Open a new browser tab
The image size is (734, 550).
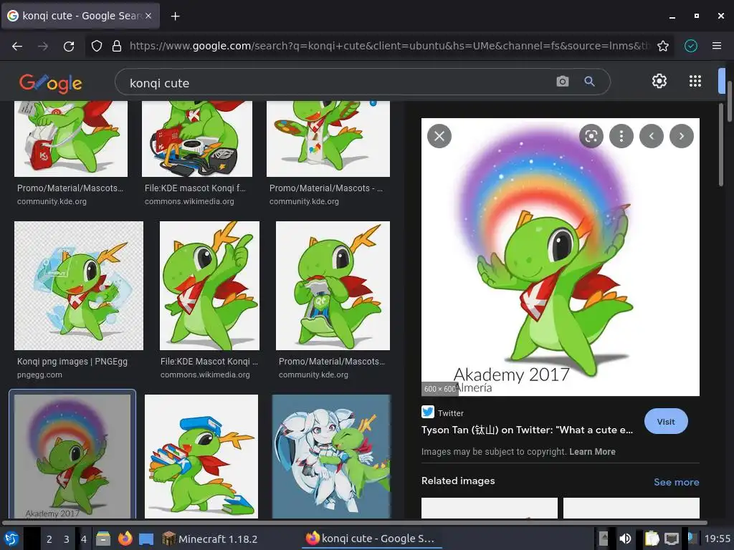175,16
